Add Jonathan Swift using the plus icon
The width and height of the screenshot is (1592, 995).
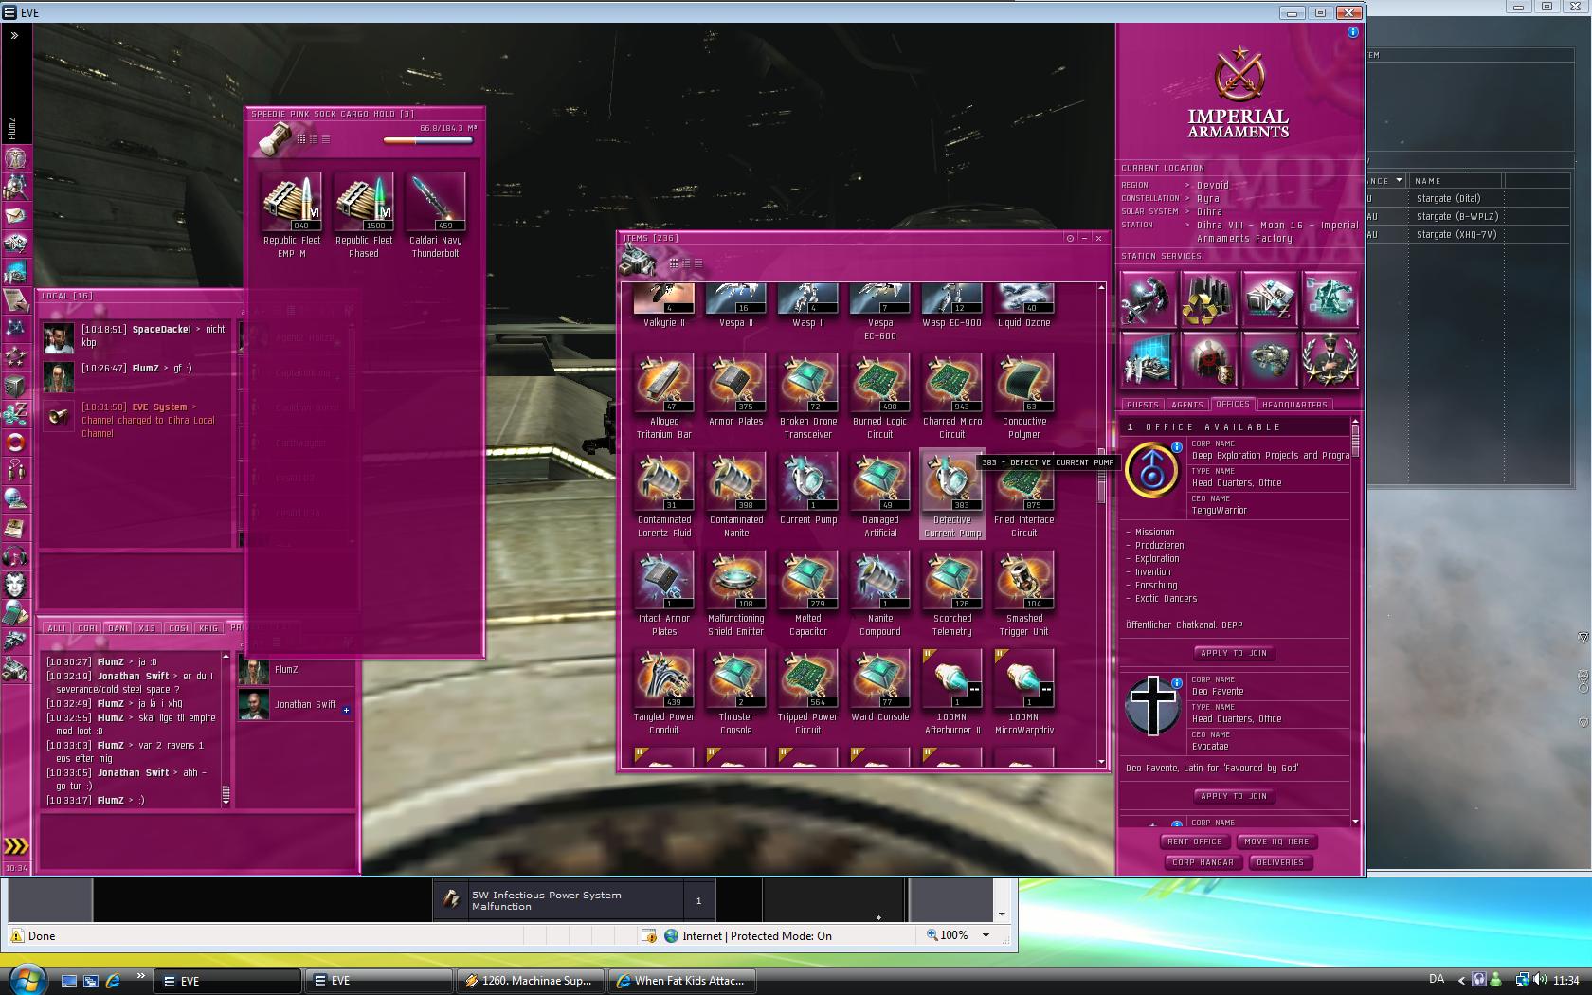point(346,710)
